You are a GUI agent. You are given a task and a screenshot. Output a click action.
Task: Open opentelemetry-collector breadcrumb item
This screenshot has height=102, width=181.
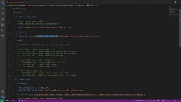64,5
